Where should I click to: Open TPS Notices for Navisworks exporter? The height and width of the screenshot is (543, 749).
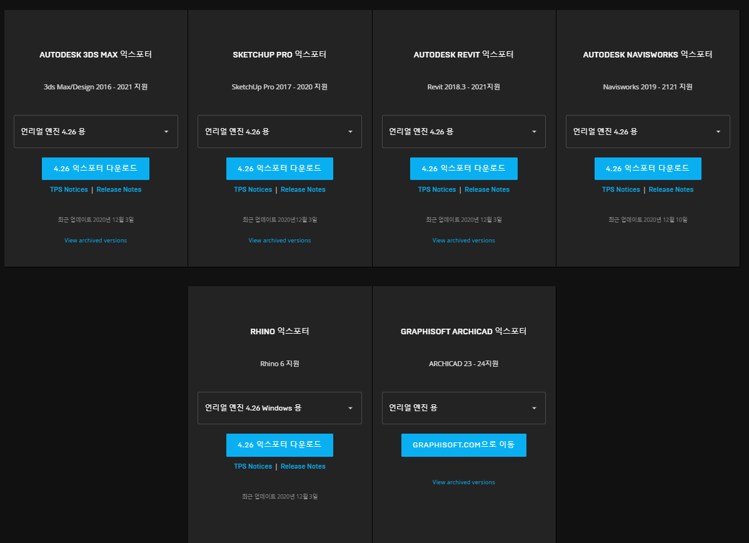(x=621, y=189)
